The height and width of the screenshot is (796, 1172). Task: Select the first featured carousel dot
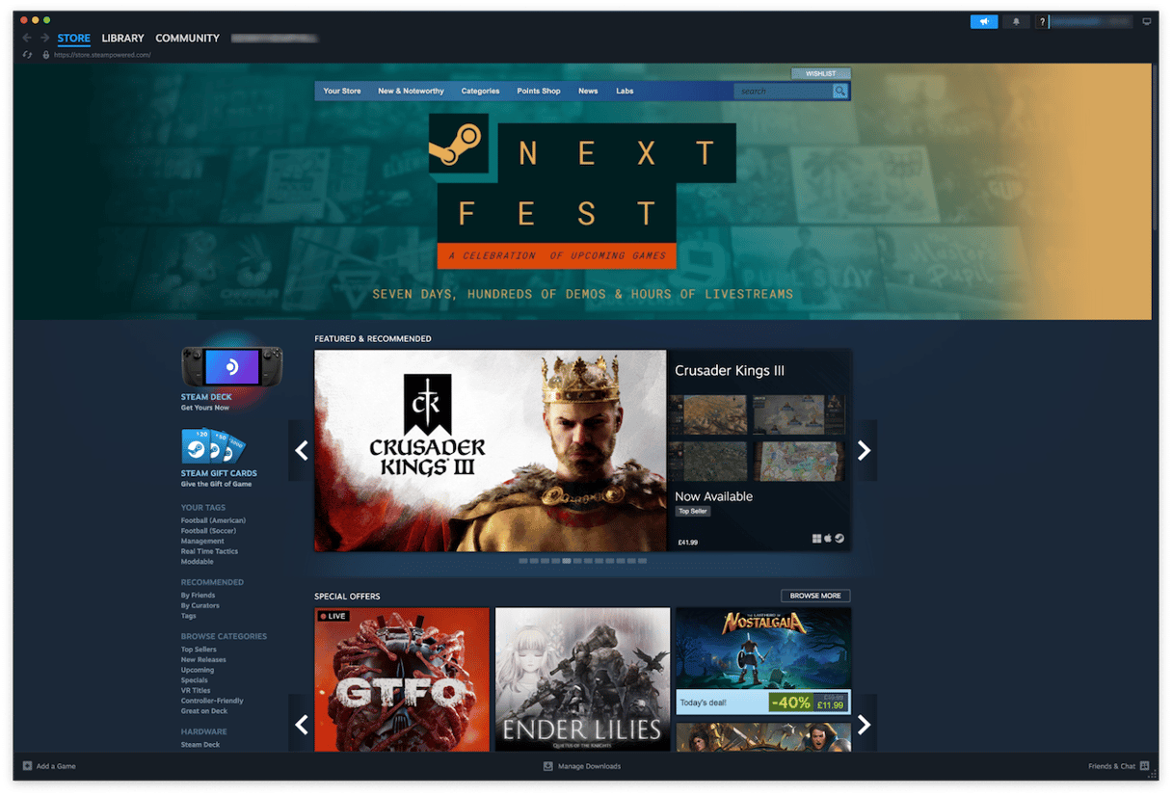[523, 561]
